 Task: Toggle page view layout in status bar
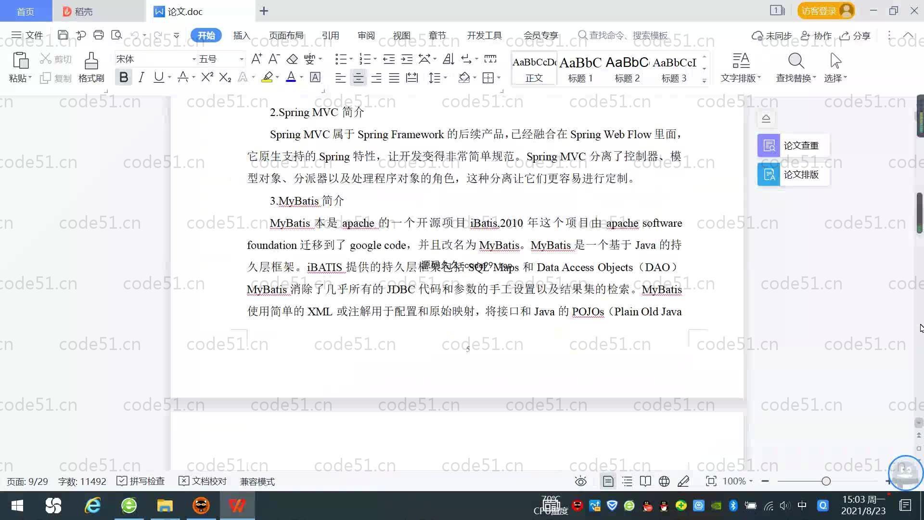608,481
